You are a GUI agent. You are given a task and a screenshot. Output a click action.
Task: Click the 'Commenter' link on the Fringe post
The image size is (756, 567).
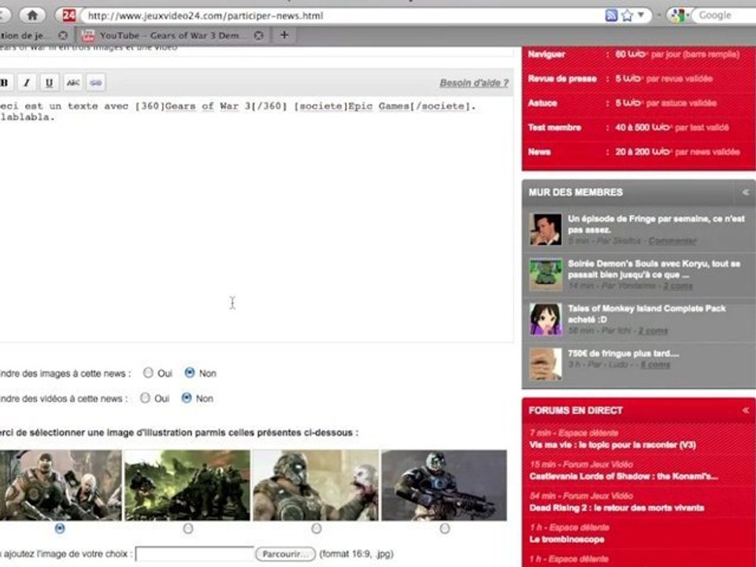click(672, 241)
